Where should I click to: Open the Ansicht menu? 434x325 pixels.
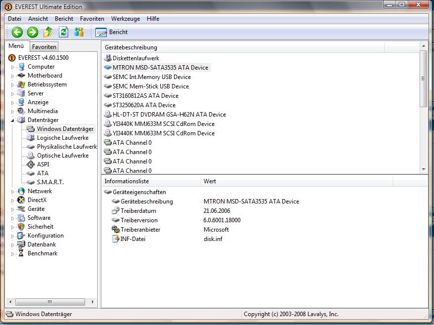tap(38, 19)
